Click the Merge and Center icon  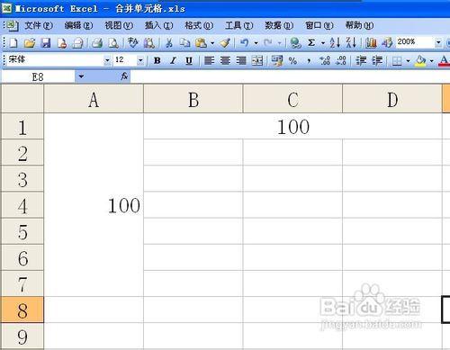[257, 60]
